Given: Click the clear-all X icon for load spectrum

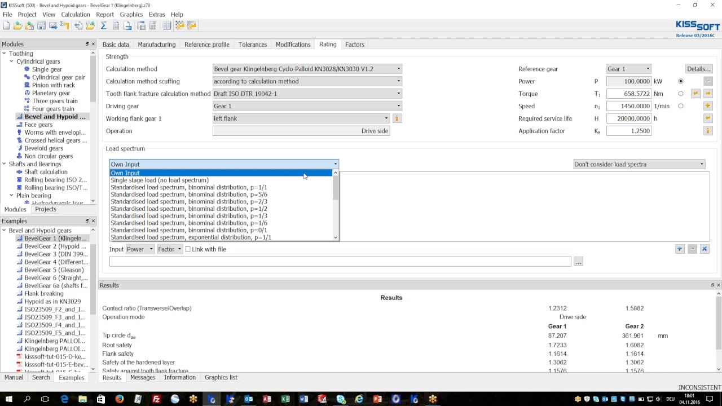Looking at the screenshot, I should point(705,249).
